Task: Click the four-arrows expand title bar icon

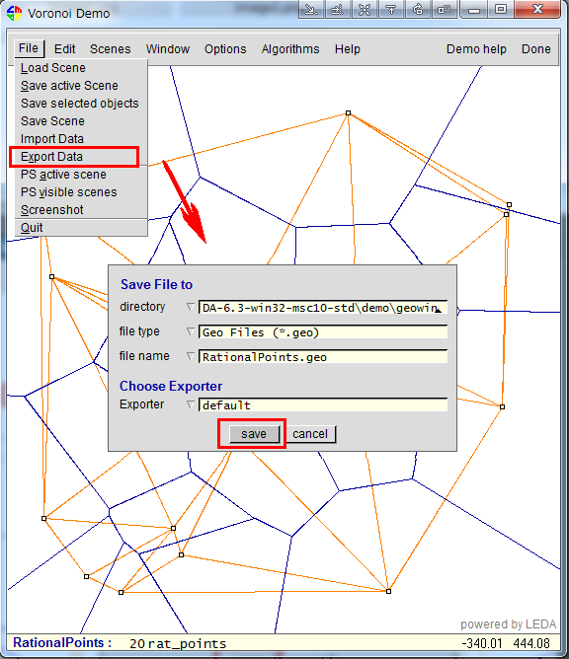Action: 365,9
